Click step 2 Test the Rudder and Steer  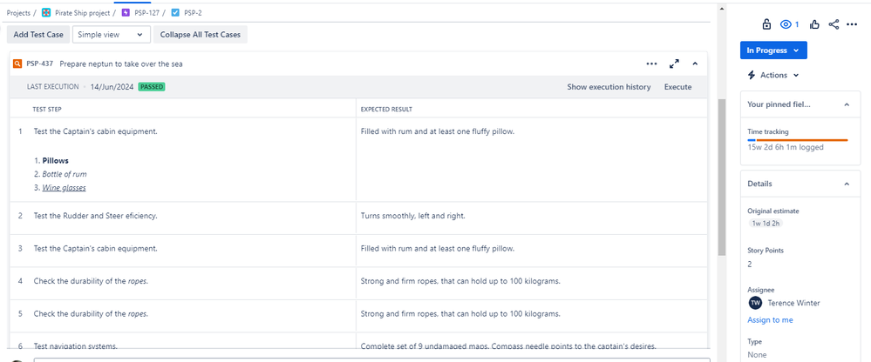click(96, 216)
